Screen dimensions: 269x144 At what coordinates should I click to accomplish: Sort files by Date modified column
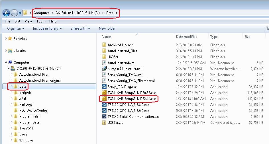(187, 37)
